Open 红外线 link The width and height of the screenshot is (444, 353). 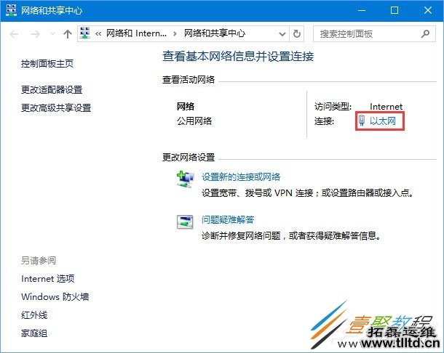(x=34, y=315)
